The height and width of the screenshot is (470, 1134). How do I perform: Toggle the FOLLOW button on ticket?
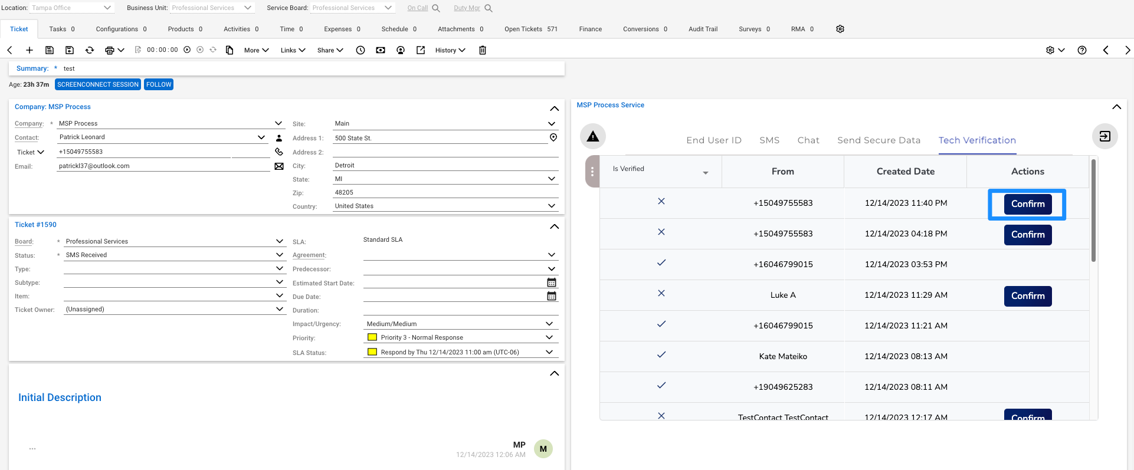[x=159, y=84]
